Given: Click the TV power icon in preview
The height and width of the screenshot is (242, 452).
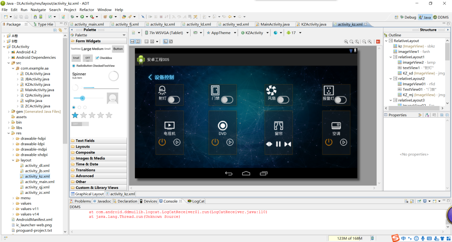Looking at the screenshot, I should coord(162,142).
